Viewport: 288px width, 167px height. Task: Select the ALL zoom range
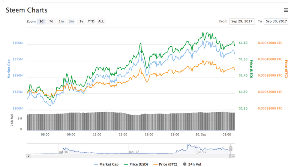click(101, 21)
